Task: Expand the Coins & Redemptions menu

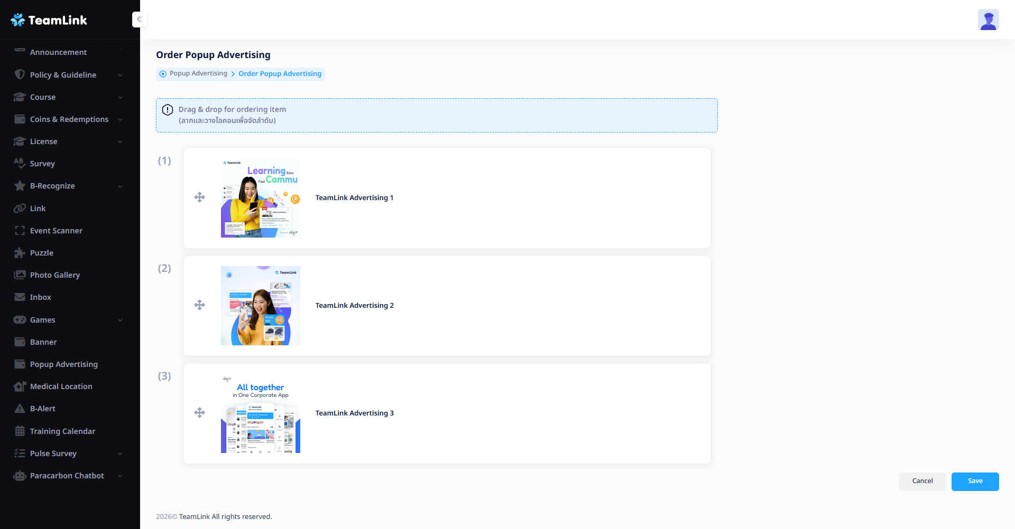Action: click(120, 119)
